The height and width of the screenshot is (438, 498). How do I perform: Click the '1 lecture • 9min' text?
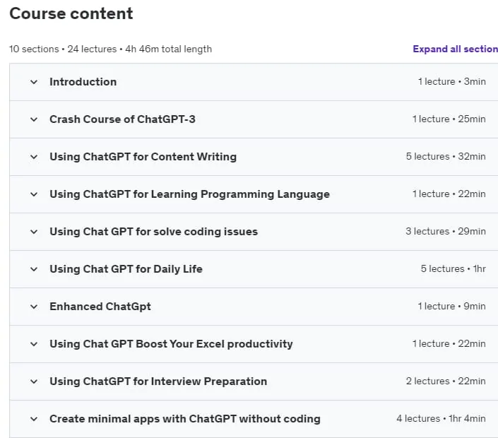(x=451, y=307)
